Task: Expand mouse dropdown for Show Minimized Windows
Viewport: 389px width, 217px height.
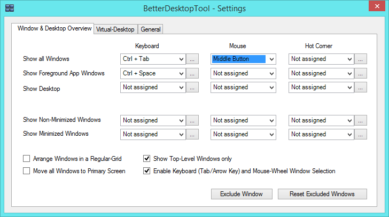Action: point(243,134)
